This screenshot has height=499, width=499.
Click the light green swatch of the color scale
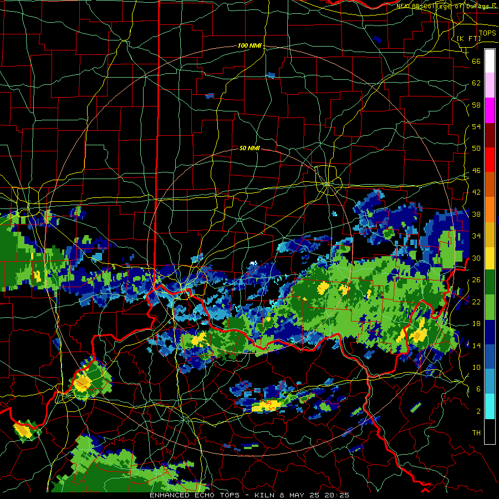[x=490, y=307]
